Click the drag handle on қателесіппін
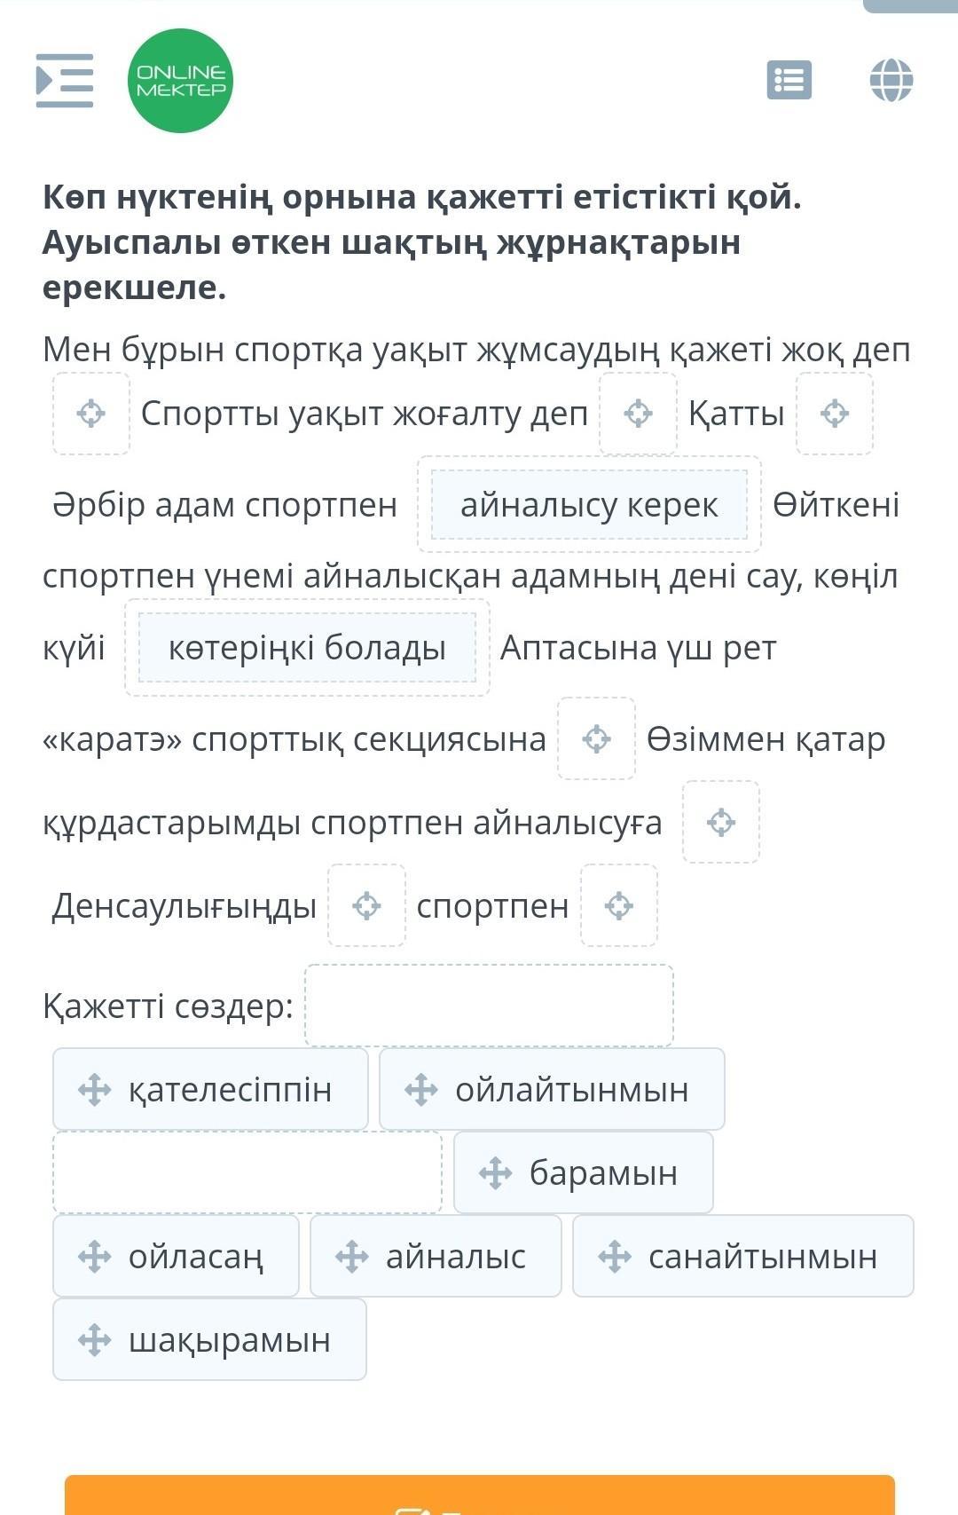Screen dimensions: 958x1515 [x=95, y=1090]
